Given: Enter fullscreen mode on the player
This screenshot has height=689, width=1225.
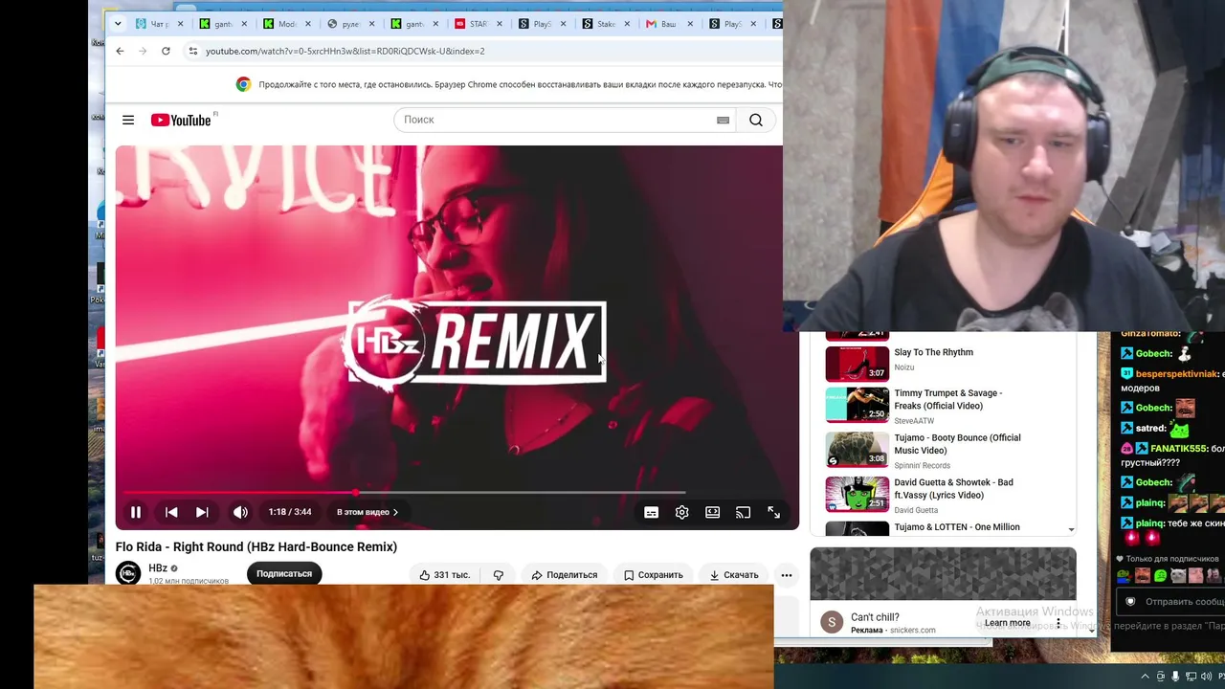Looking at the screenshot, I should click(x=773, y=512).
